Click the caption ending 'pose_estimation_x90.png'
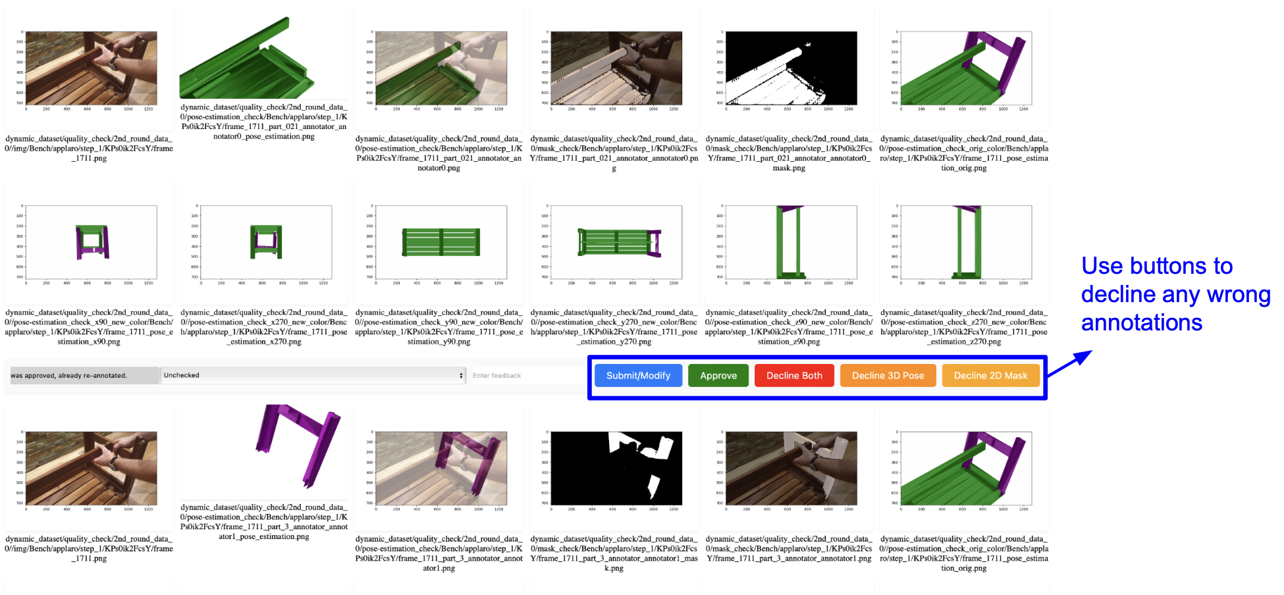Viewport: 1284px width, 595px height. (89, 327)
